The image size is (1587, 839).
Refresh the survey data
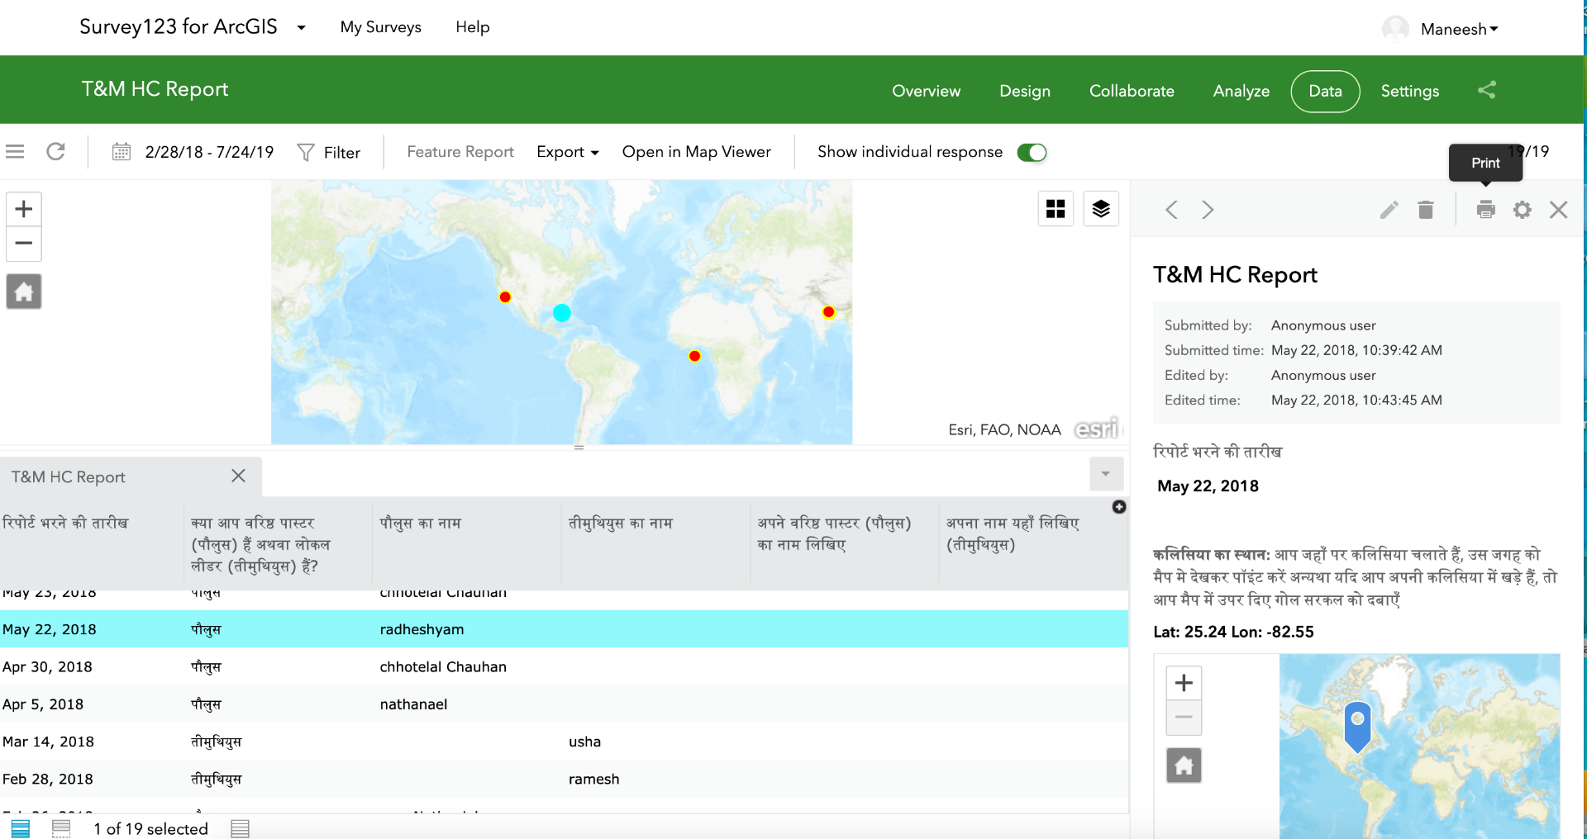(x=56, y=152)
